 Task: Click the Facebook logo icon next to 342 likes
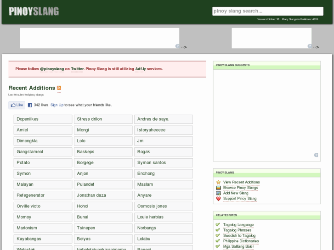click(x=30, y=105)
